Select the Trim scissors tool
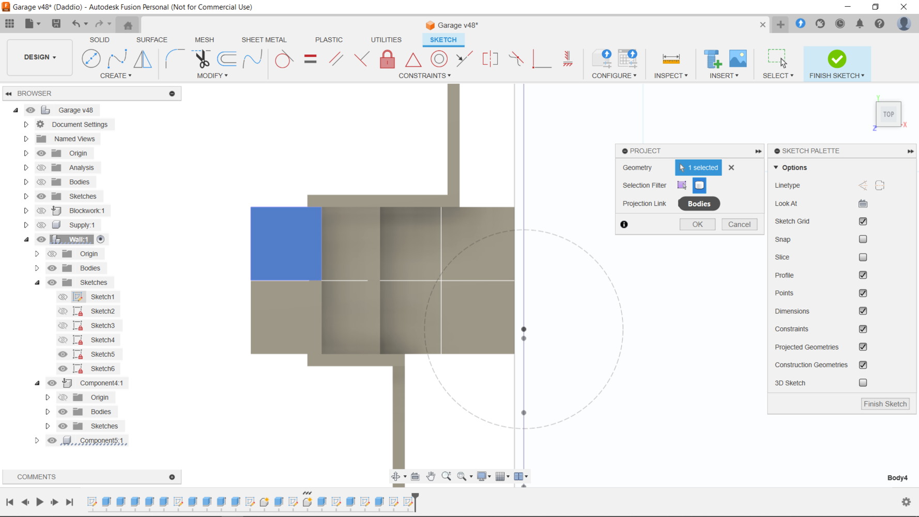The width and height of the screenshot is (919, 517). (x=202, y=59)
